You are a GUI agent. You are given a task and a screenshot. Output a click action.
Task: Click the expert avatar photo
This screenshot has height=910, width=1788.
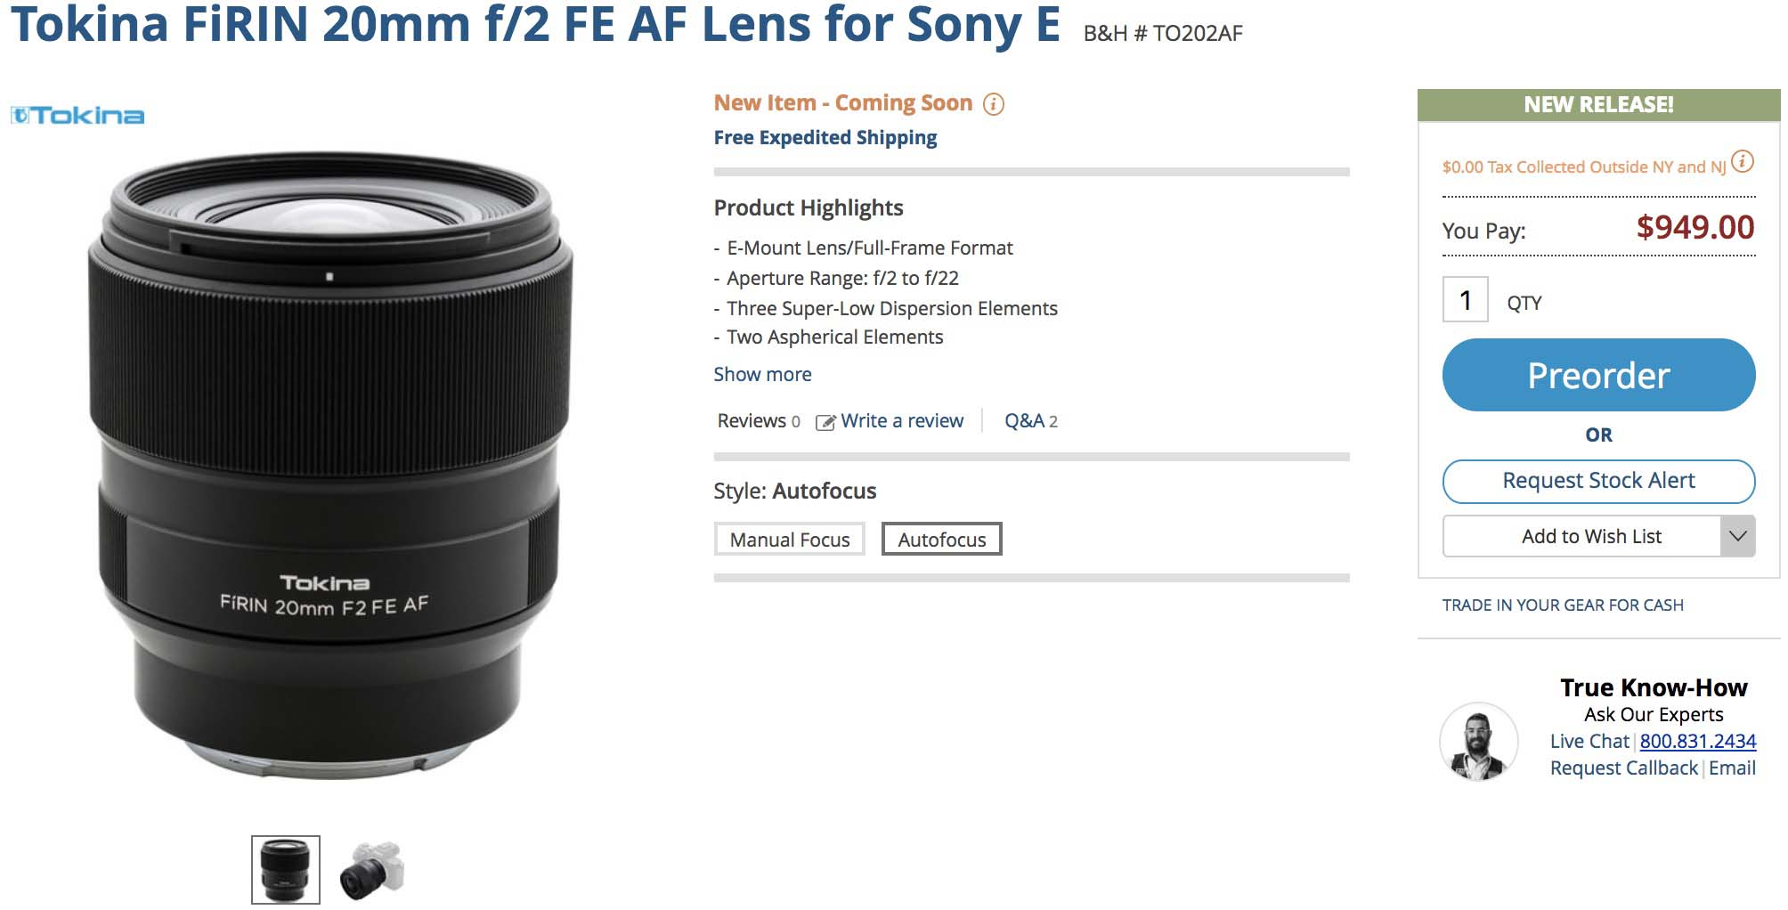click(1478, 741)
